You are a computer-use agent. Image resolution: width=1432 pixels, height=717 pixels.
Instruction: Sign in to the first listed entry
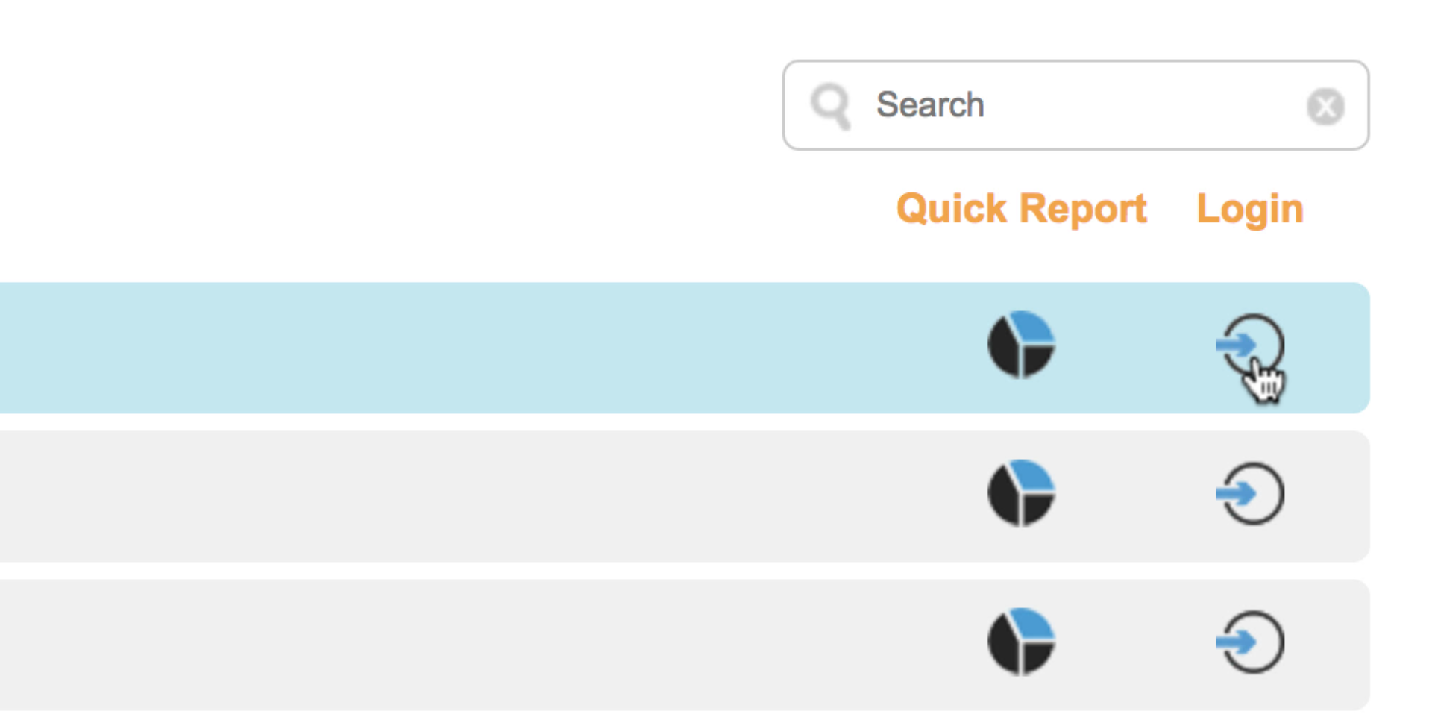pos(1251,345)
